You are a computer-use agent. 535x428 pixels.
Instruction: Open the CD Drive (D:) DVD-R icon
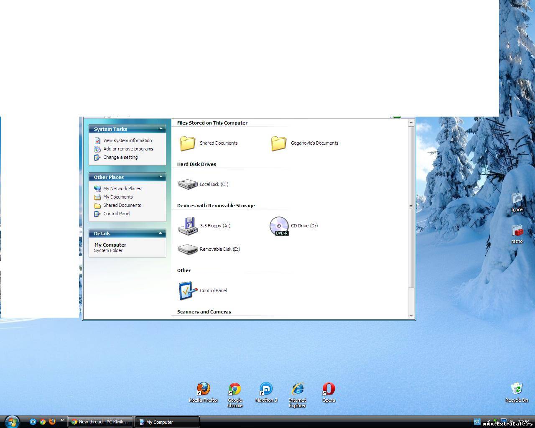[279, 226]
